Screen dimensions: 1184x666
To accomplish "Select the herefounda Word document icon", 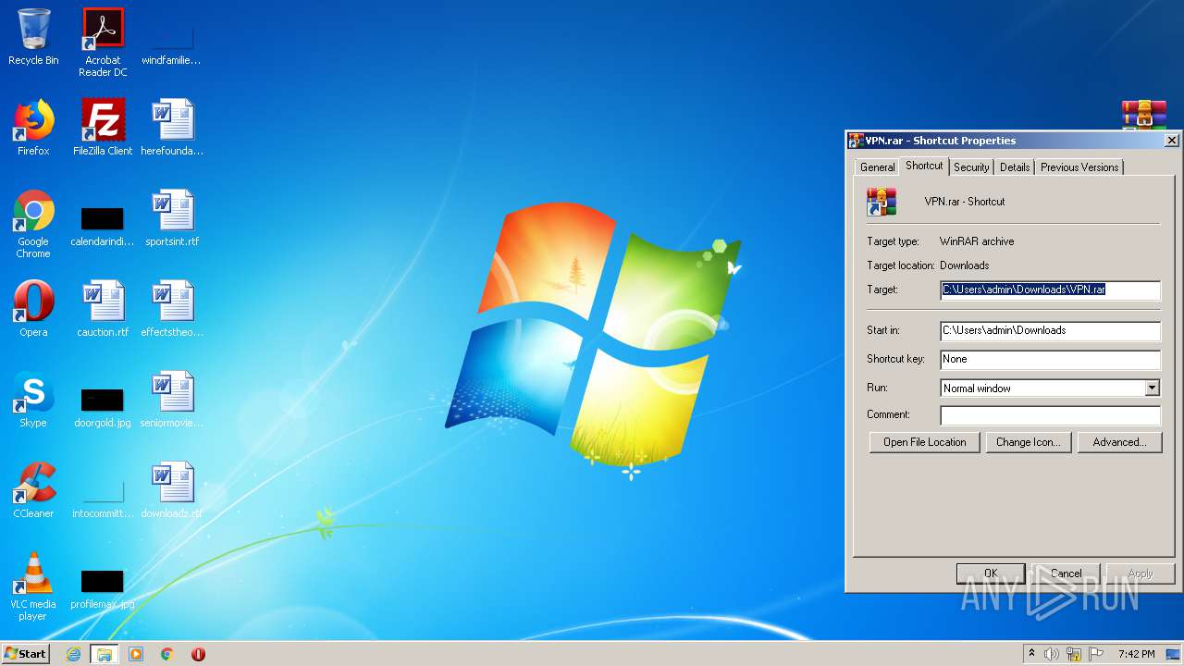I will click(x=172, y=128).
